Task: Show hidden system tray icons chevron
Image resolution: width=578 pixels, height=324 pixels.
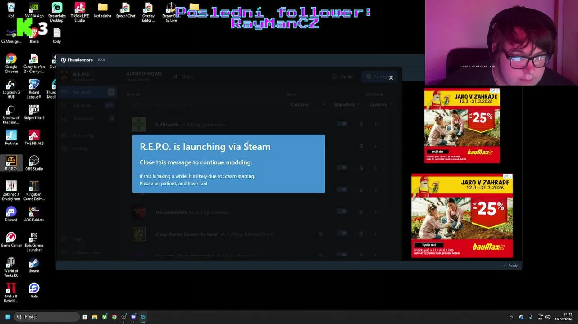Action: 511,317
